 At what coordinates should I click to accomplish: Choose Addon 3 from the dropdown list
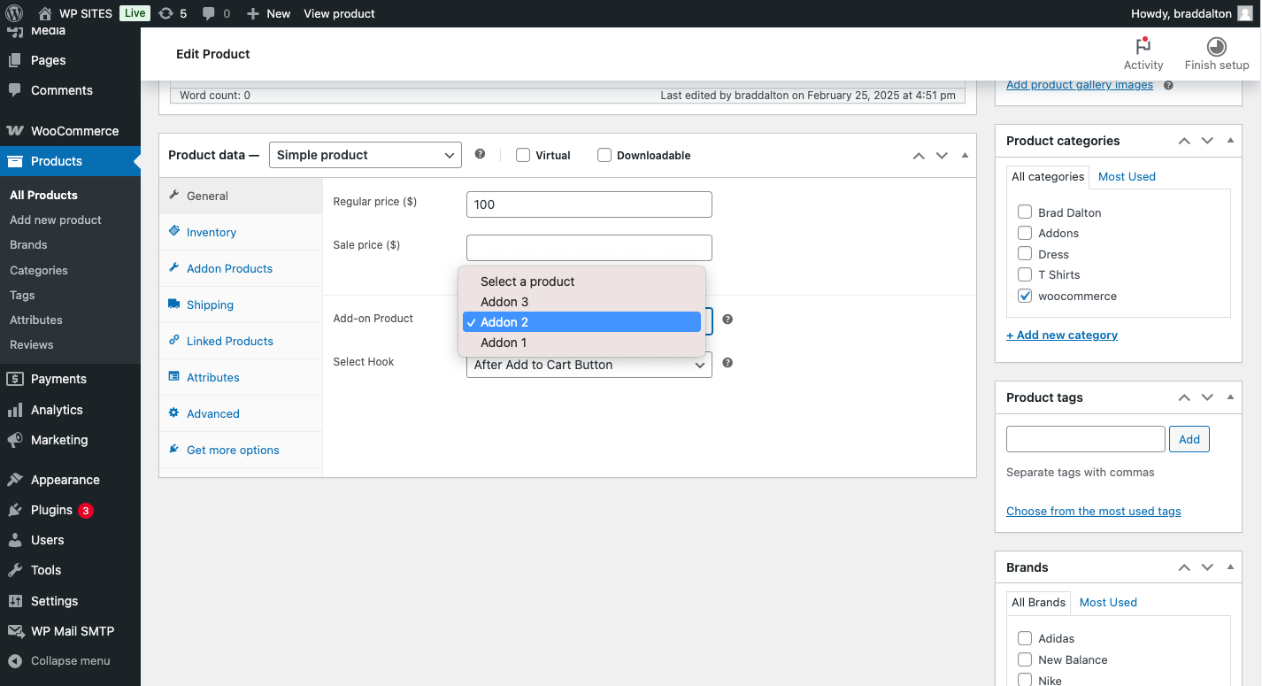504,302
